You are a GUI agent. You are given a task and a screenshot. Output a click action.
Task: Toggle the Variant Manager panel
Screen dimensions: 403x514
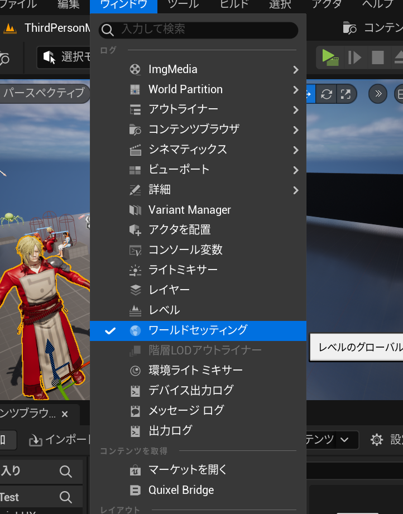tap(198, 210)
